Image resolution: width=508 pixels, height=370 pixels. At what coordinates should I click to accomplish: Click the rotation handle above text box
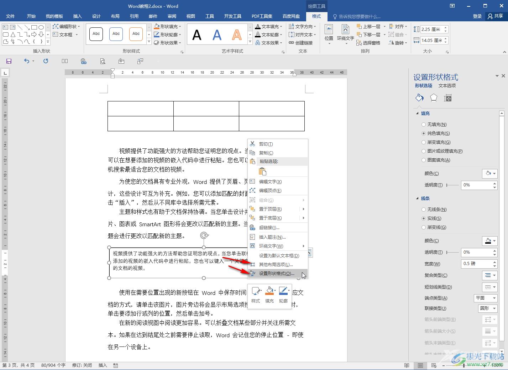[x=204, y=235]
